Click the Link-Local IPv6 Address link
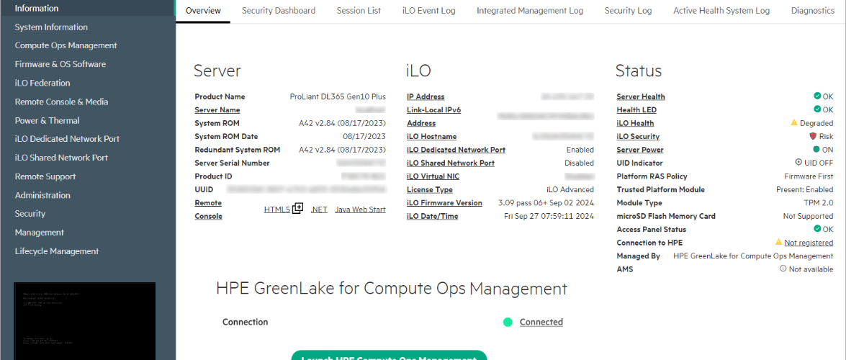Image resolution: width=846 pixels, height=360 pixels. (x=433, y=117)
